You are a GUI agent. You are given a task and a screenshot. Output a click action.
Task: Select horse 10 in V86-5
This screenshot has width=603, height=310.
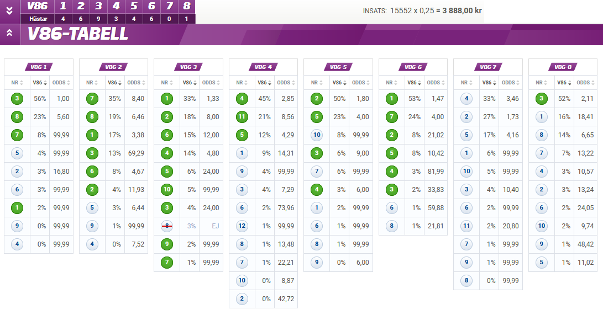click(317, 135)
